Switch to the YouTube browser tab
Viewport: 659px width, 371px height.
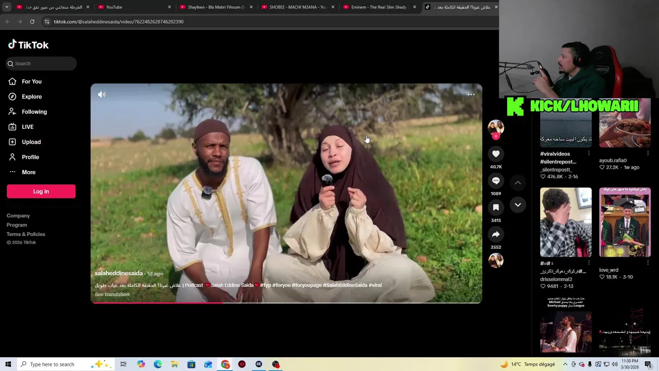click(134, 7)
